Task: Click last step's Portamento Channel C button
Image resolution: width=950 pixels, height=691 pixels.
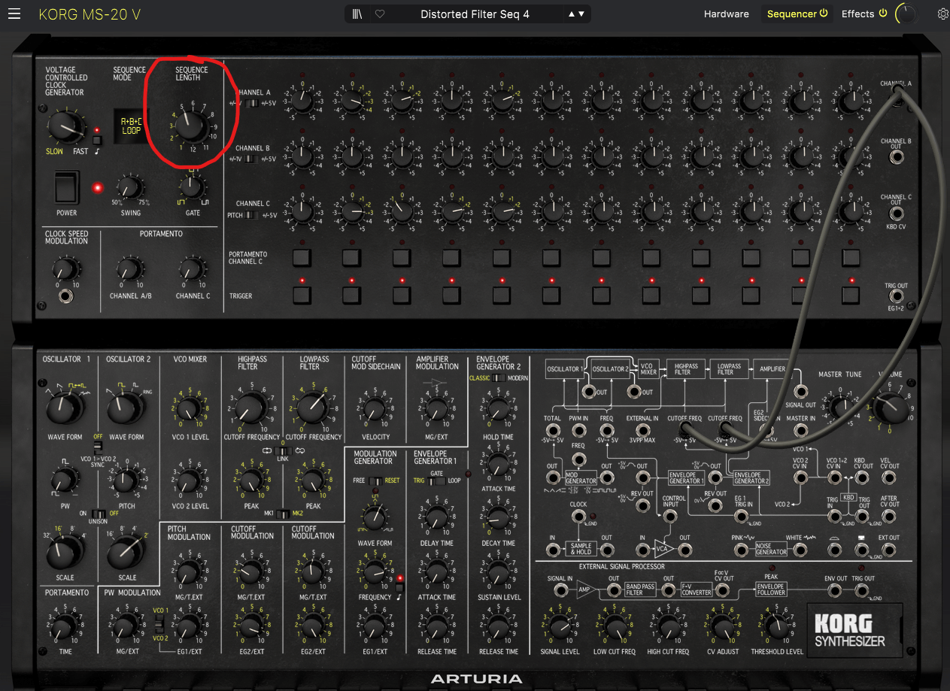Action: pyautogui.click(x=851, y=258)
